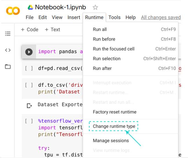Open the File menu

point(29,17)
